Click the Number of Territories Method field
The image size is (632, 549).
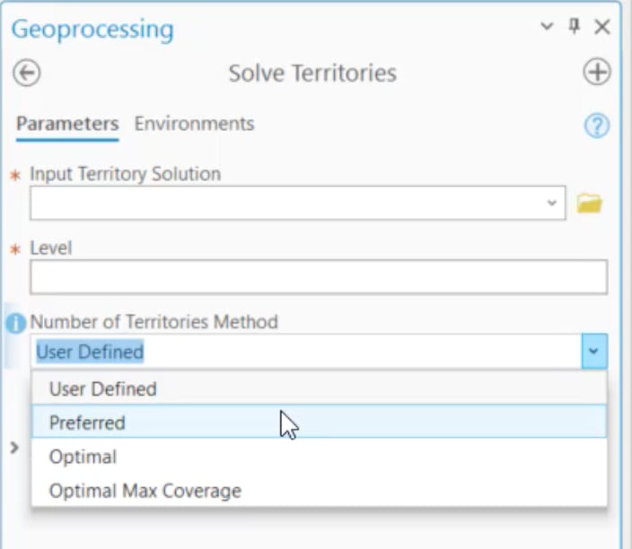[305, 352]
